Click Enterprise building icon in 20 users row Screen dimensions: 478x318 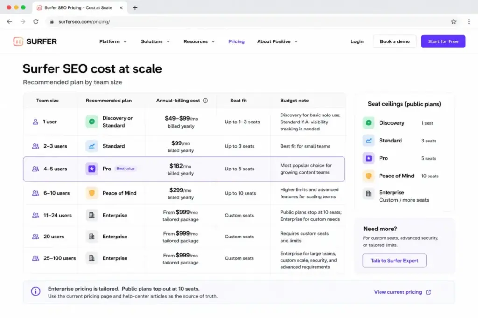click(92, 237)
